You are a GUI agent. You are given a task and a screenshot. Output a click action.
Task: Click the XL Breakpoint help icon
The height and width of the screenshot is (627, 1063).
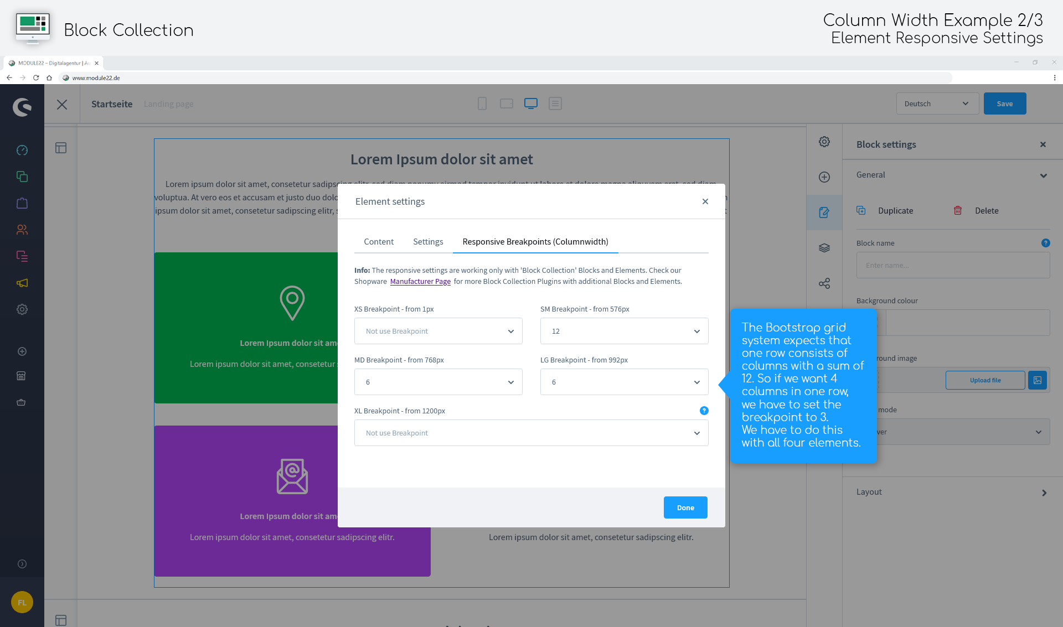click(x=704, y=411)
